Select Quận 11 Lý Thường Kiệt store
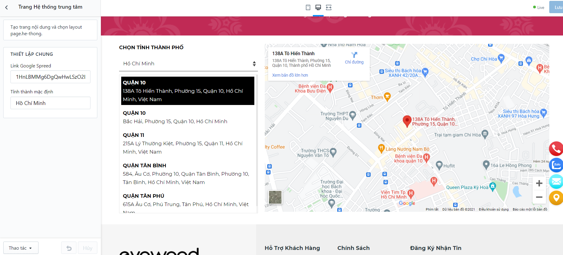The width and height of the screenshot is (563, 255). coord(188,143)
